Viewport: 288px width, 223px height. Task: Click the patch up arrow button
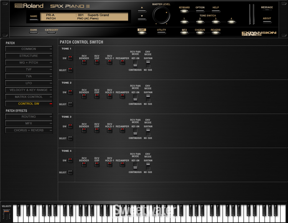coord(142,8)
